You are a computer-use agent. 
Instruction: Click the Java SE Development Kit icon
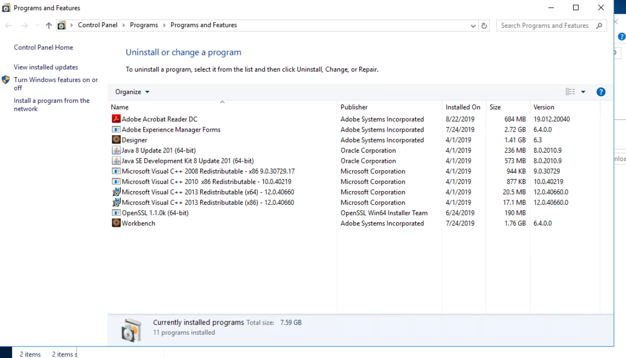point(116,161)
